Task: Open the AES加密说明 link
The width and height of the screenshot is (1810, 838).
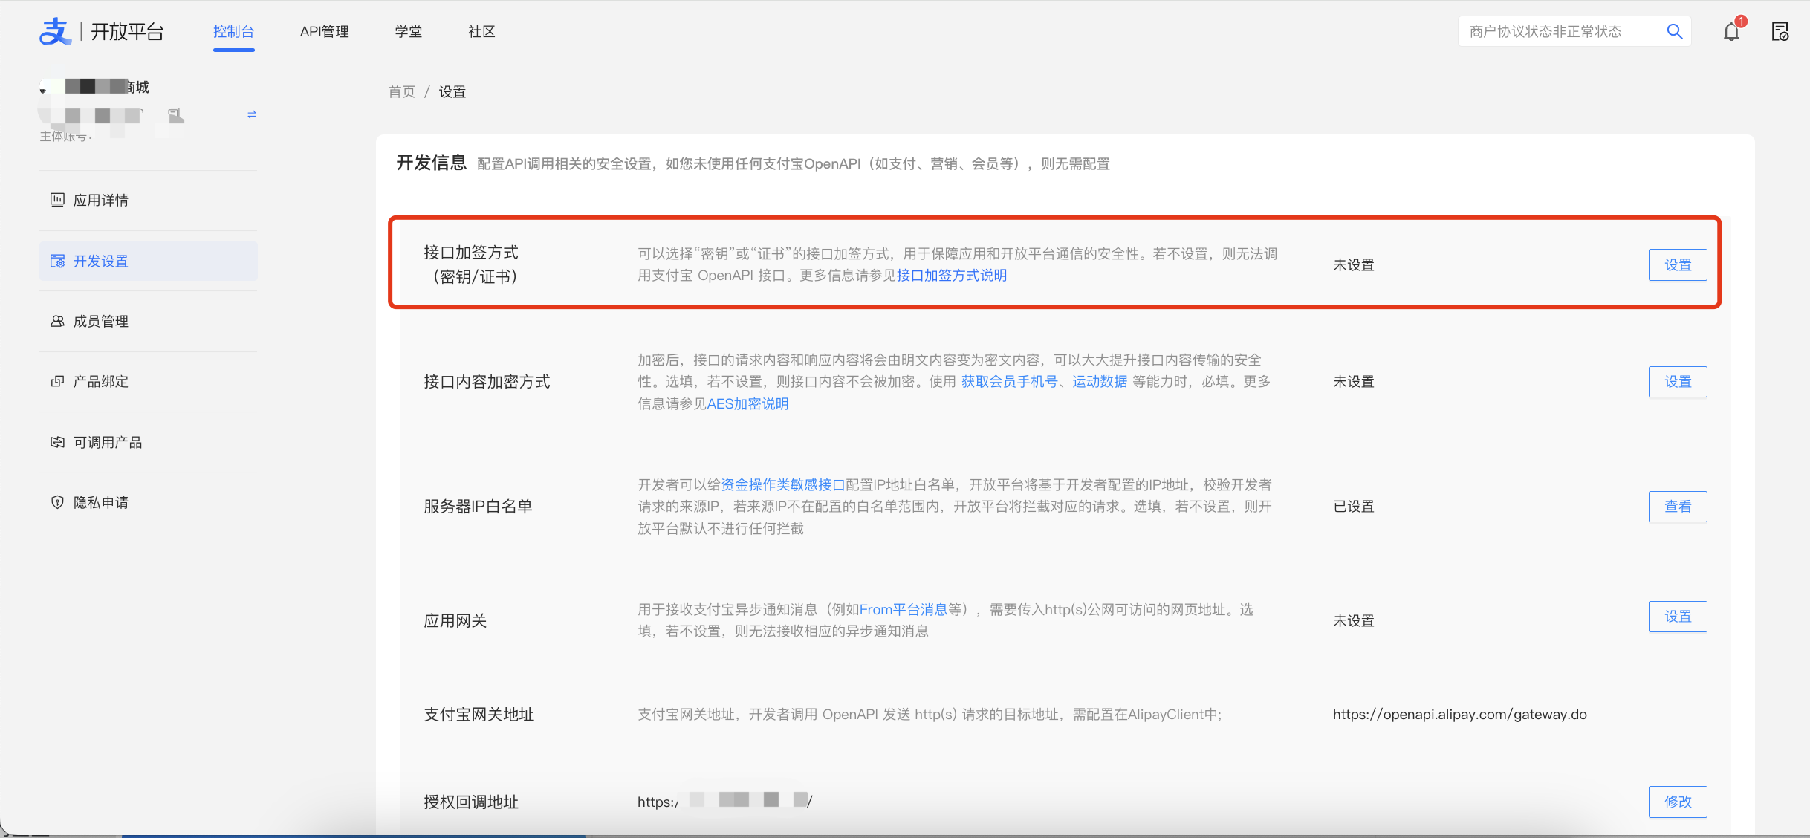Action: 747,403
